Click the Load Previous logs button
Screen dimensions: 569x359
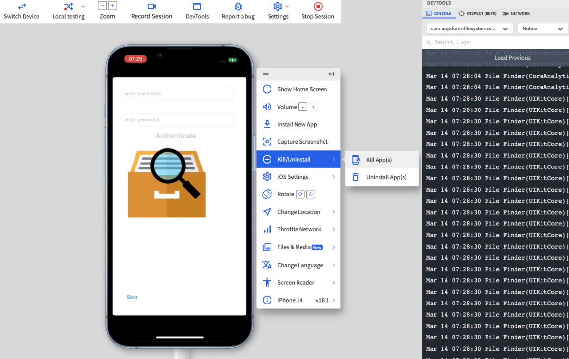coord(512,57)
